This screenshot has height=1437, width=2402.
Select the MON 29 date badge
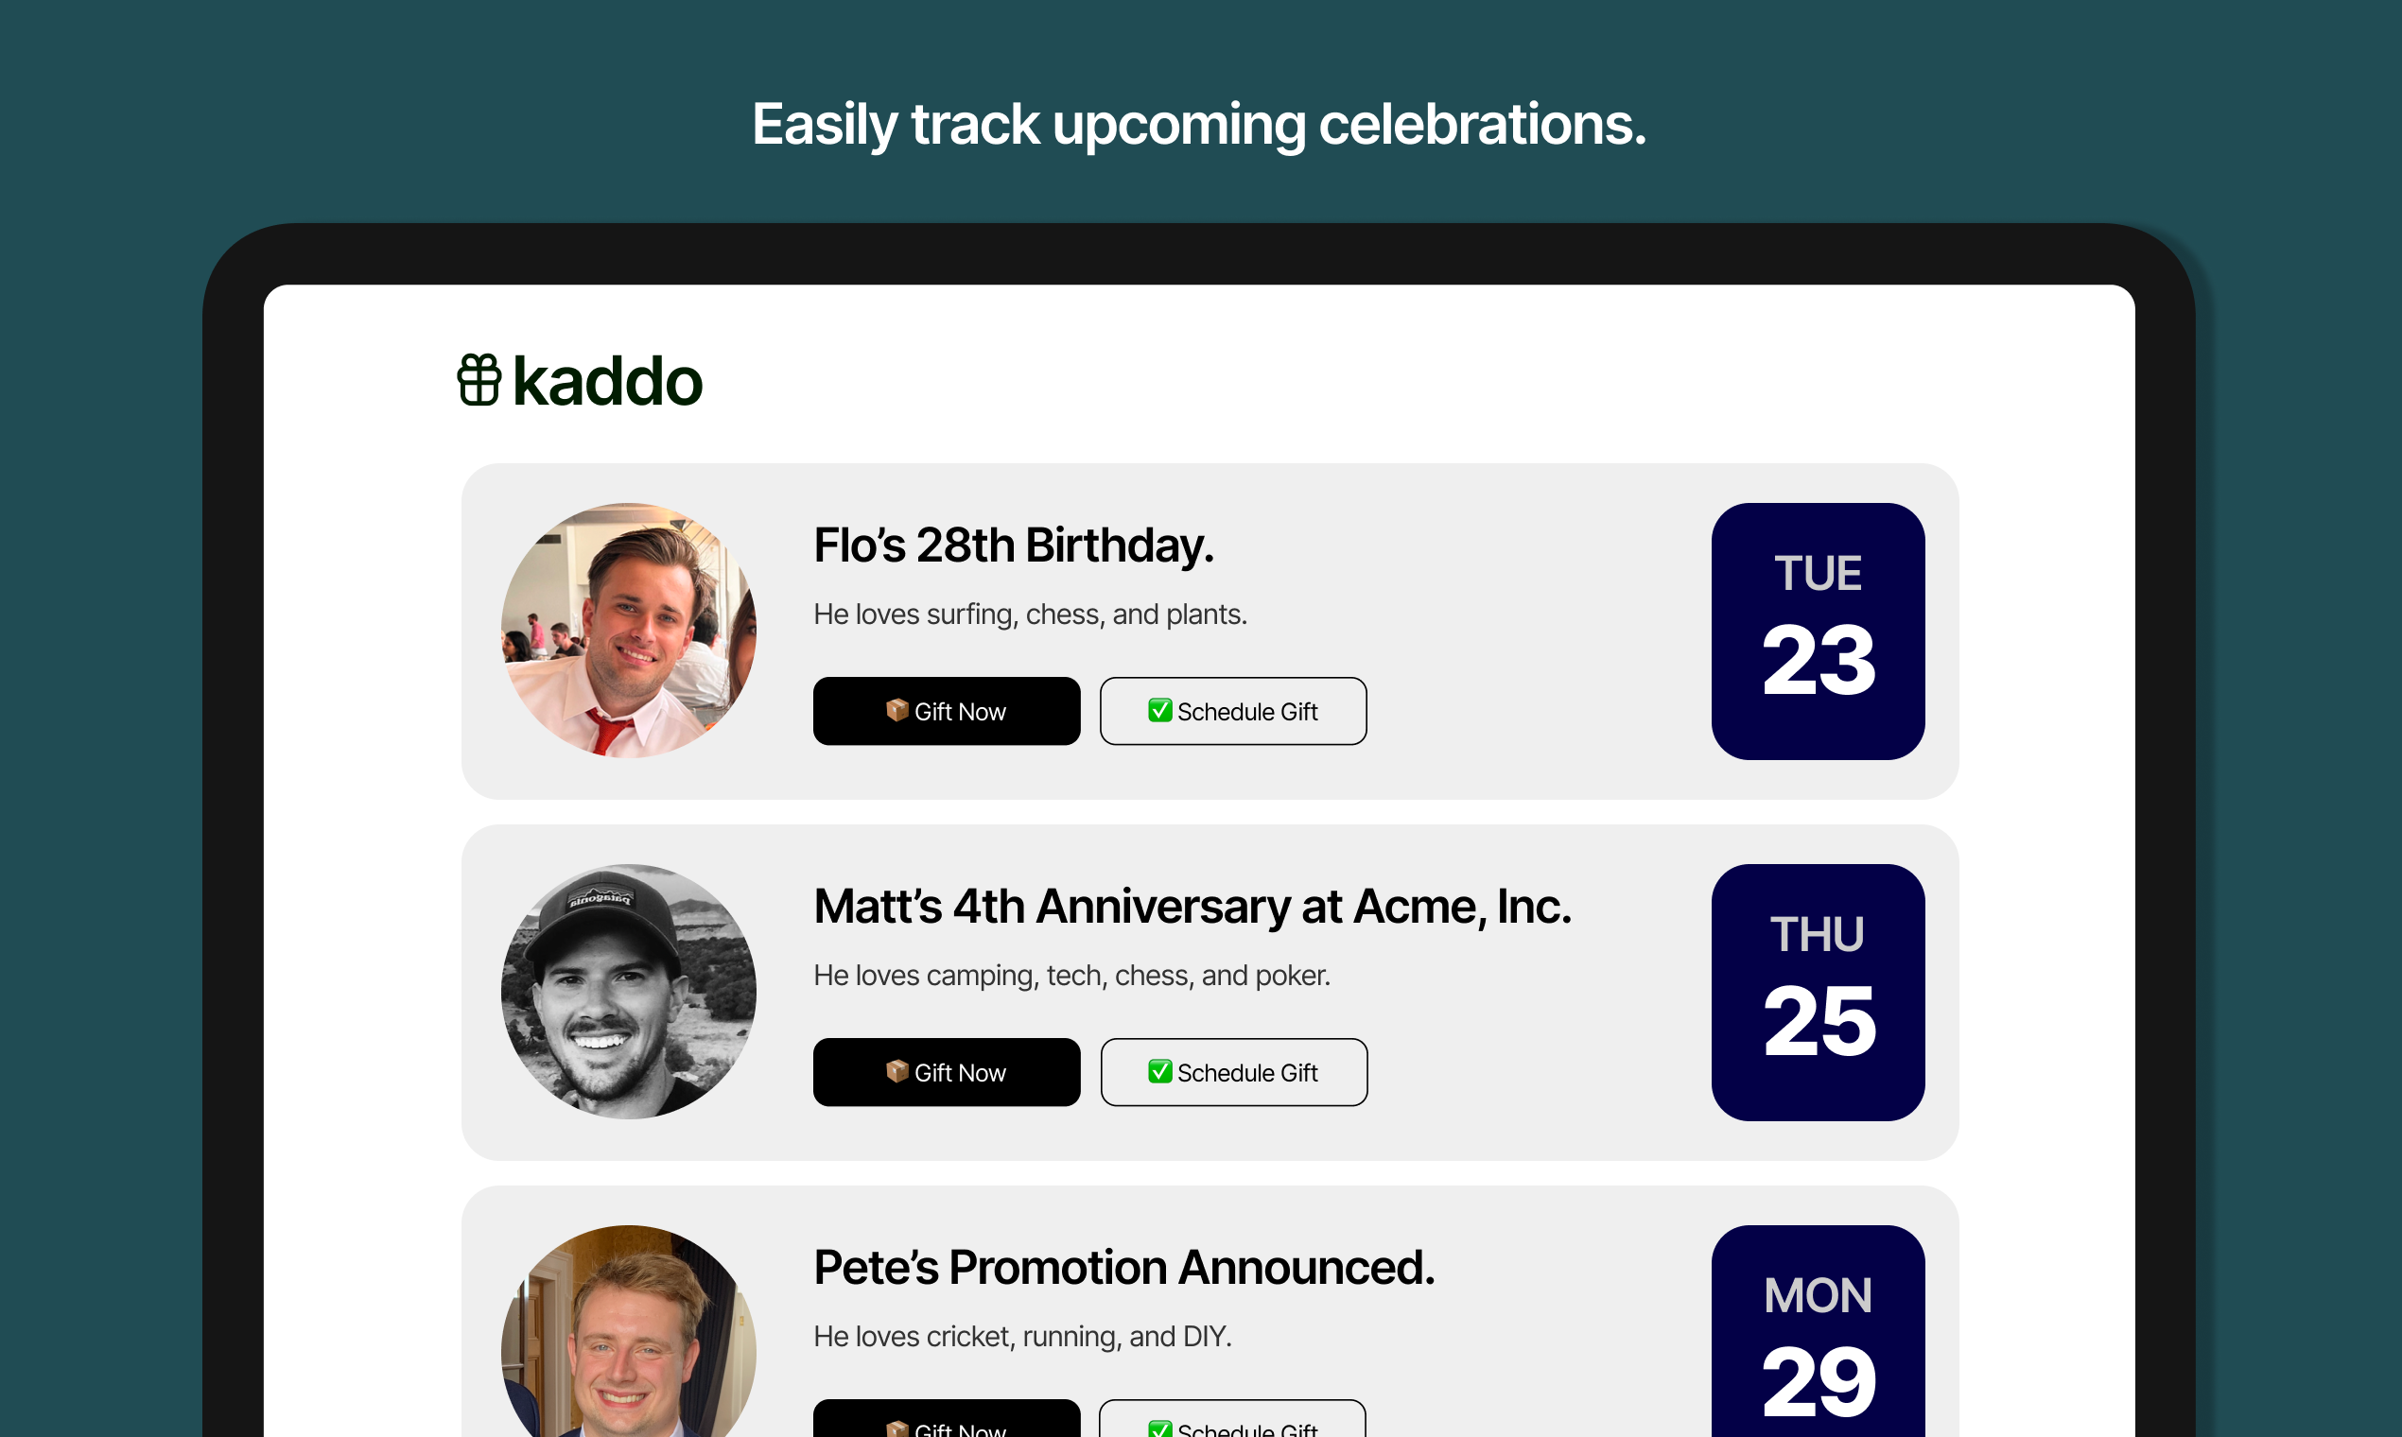pos(1818,1331)
